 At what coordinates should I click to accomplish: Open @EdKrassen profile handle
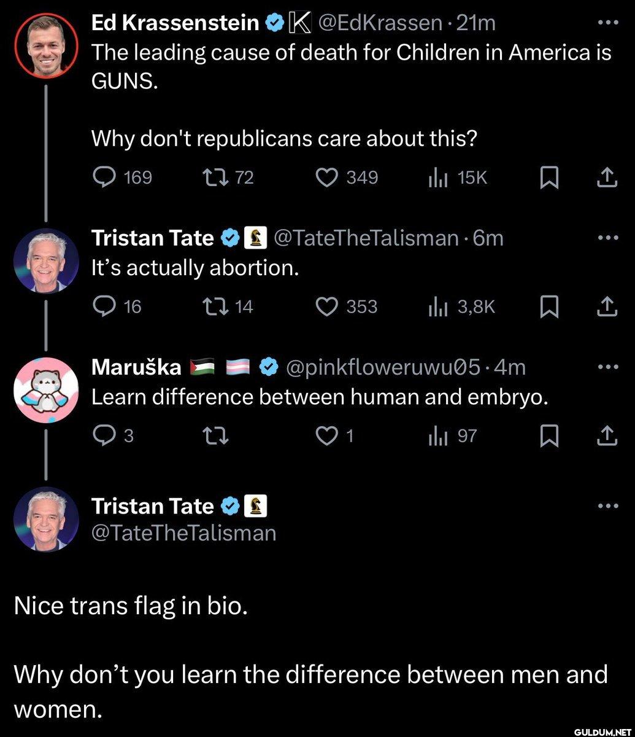click(x=380, y=23)
